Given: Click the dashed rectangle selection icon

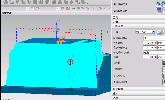Looking at the screenshot, I should click(x=92, y=8).
